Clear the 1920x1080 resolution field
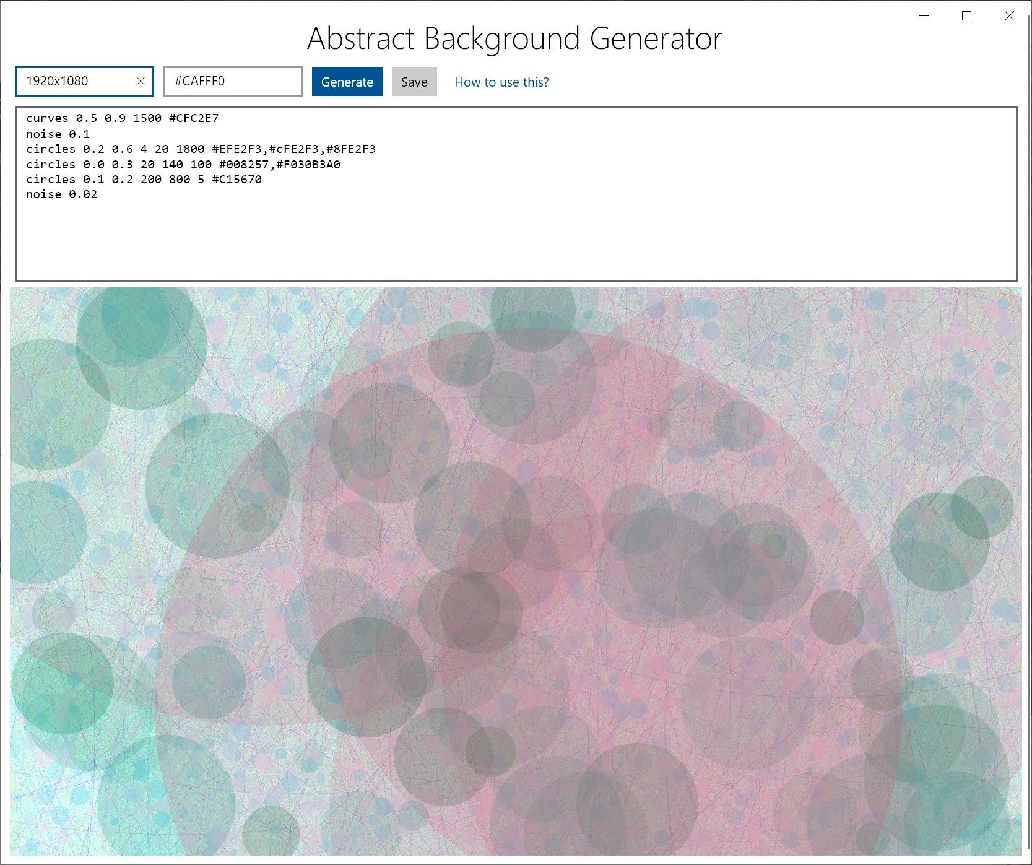The image size is (1032, 865). [x=141, y=81]
